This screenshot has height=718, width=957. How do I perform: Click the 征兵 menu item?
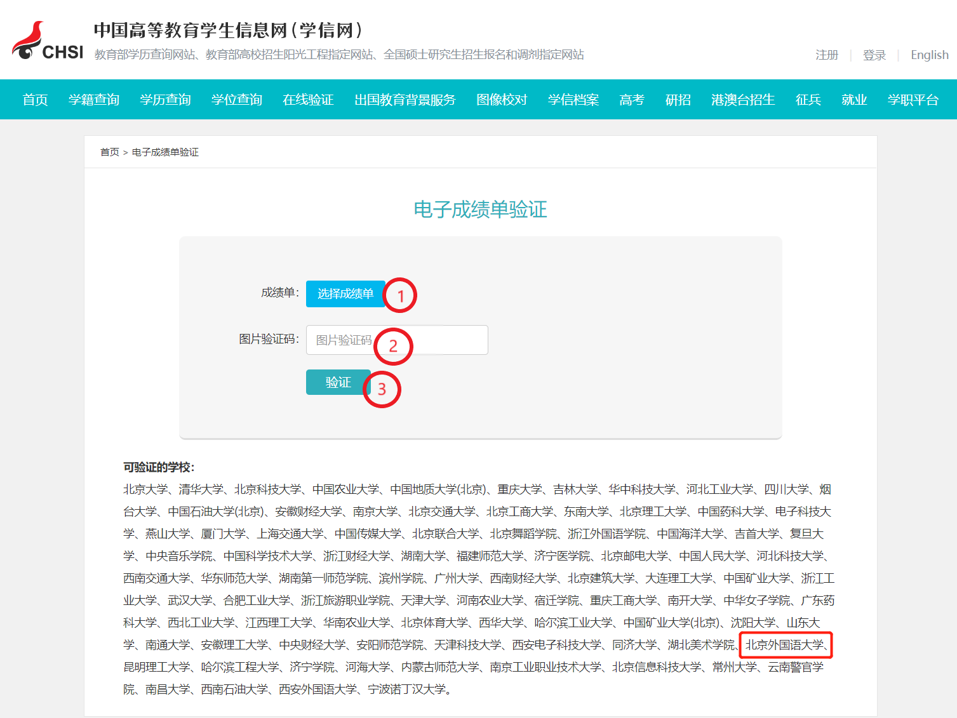pos(808,100)
